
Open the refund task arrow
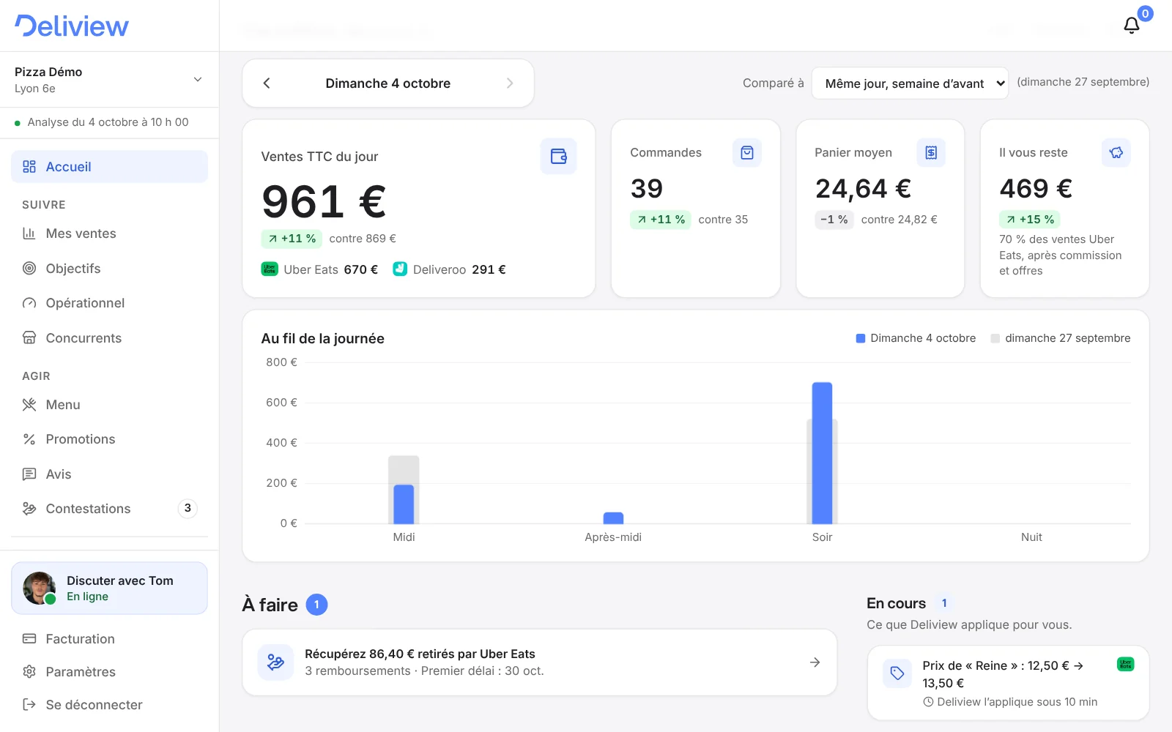click(815, 662)
